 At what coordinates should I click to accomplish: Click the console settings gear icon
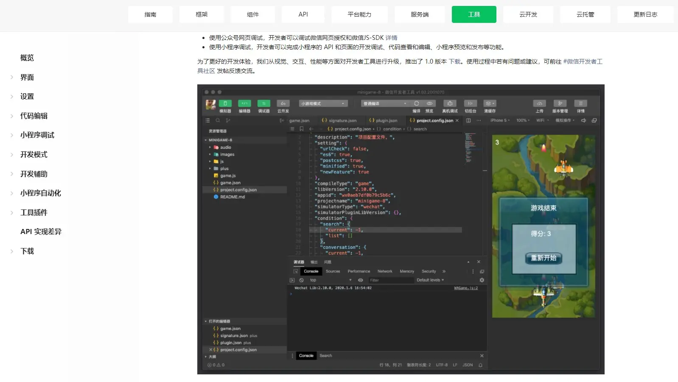pyautogui.click(x=482, y=280)
